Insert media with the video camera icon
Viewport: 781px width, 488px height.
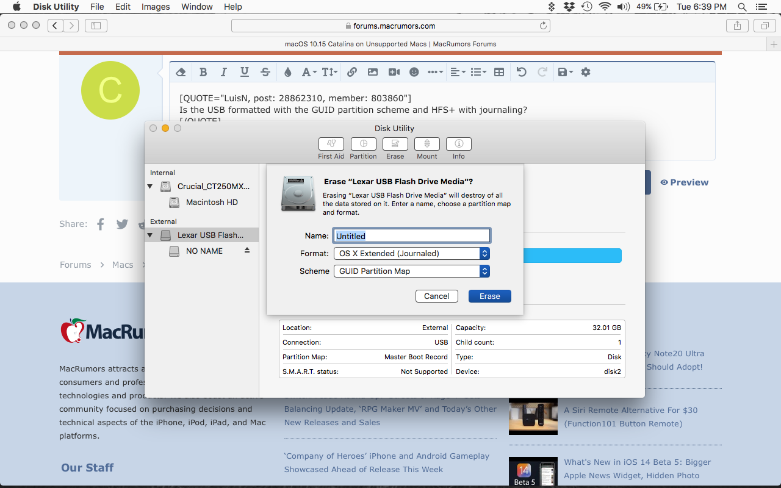click(x=394, y=72)
